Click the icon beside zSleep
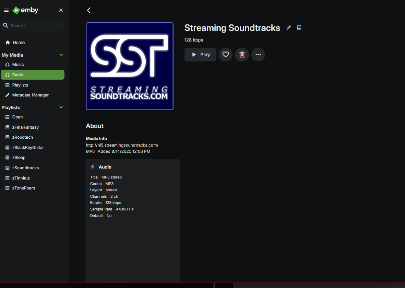 [x=8, y=158]
